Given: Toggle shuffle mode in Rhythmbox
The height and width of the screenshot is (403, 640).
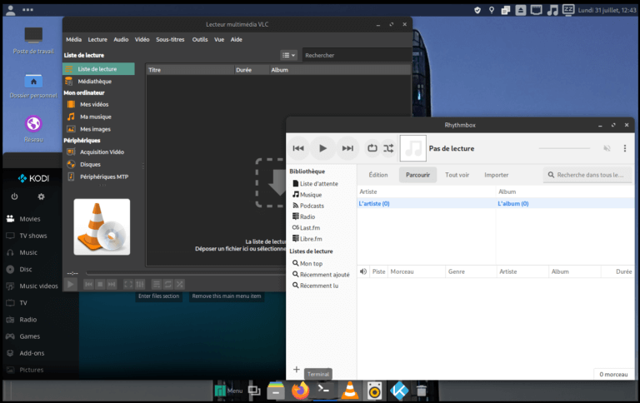Looking at the screenshot, I should click(x=388, y=148).
